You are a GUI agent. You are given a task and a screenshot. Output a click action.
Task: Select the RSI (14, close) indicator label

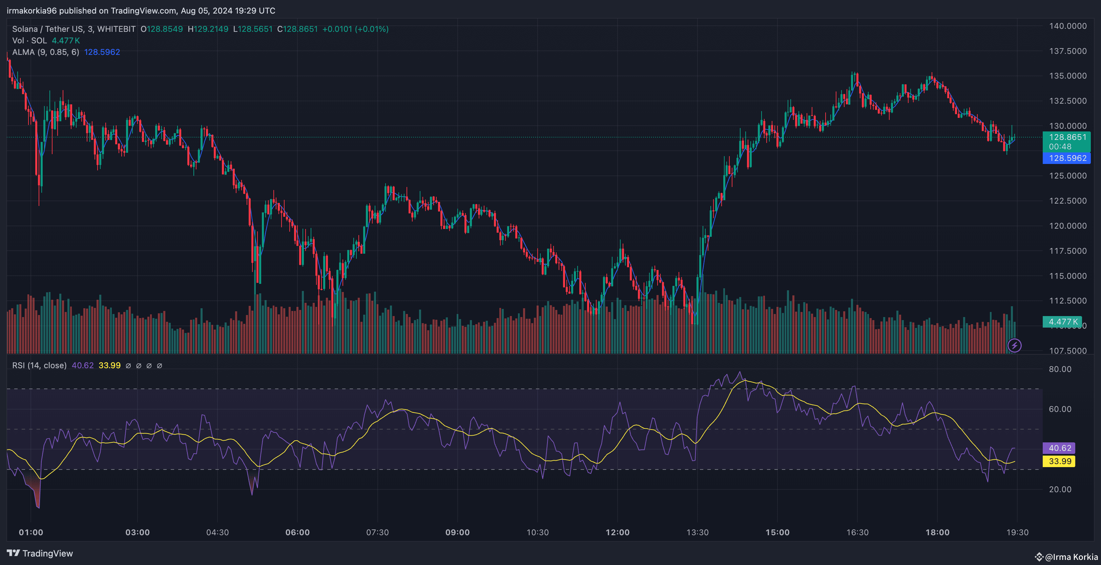(x=40, y=365)
